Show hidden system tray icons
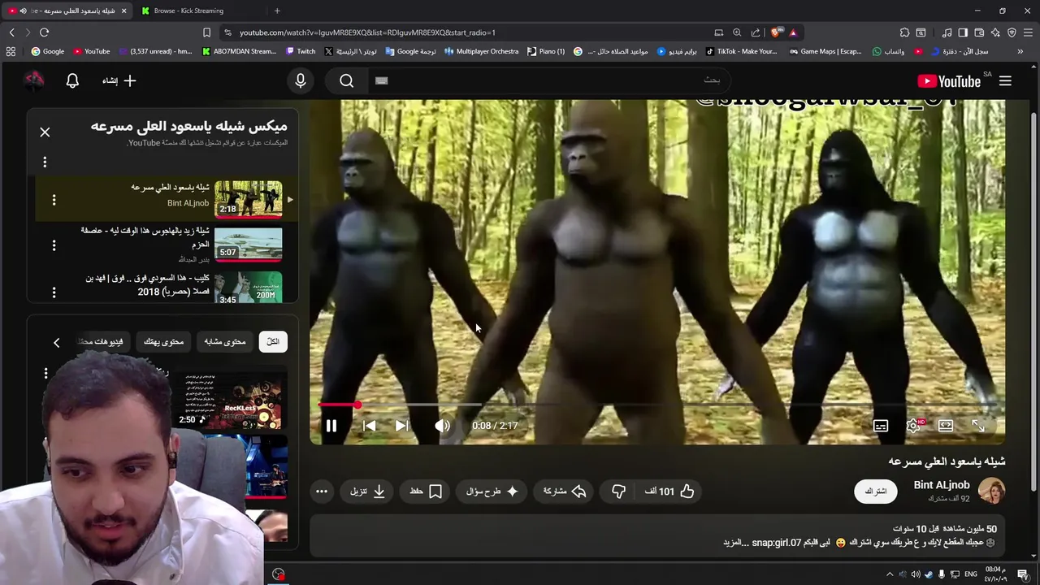The height and width of the screenshot is (585, 1040). [x=890, y=574]
